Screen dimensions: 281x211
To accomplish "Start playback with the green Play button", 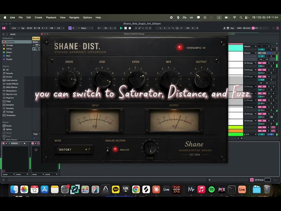I will [121, 28].
